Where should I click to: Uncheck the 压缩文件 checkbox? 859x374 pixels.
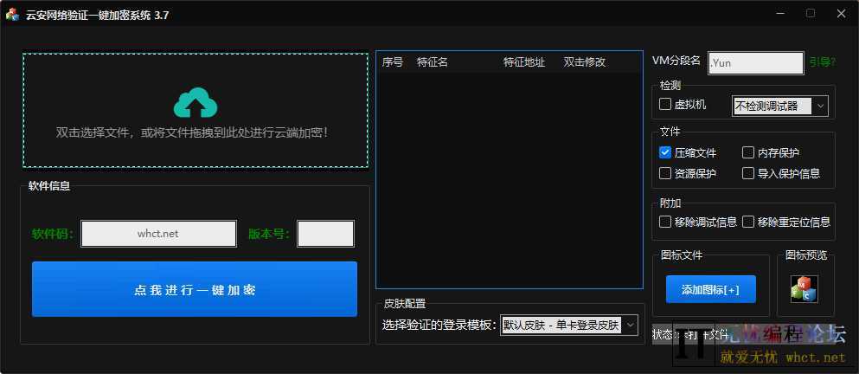pyautogui.click(x=665, y=152)
